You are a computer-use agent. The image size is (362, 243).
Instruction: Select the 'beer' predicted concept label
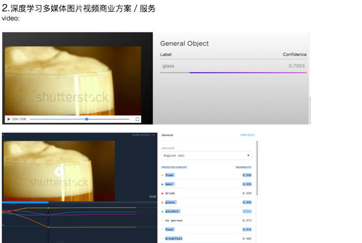coord(169,184)
